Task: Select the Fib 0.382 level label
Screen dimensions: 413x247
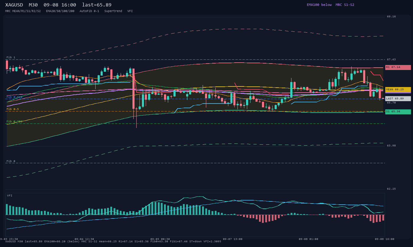Action: [x=14, y=121]
